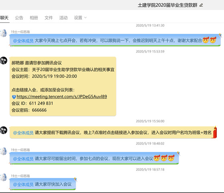This screenshot has width=224, height=193.
Task: Click sender name 19土一印苏海 above last message
Action: [20, 176]
